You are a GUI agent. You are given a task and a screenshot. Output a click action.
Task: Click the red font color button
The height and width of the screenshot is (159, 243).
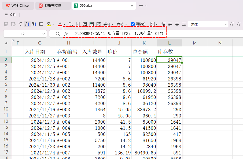click(x=60, y=24)
